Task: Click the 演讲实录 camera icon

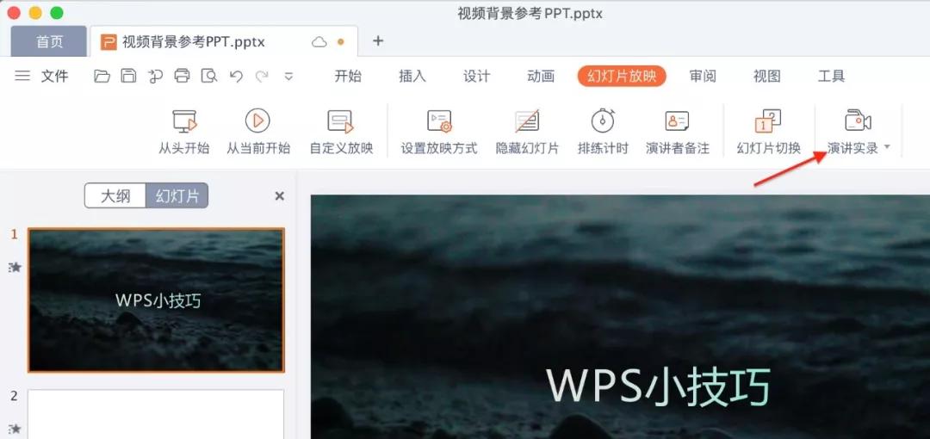Action: click(858, 121)
